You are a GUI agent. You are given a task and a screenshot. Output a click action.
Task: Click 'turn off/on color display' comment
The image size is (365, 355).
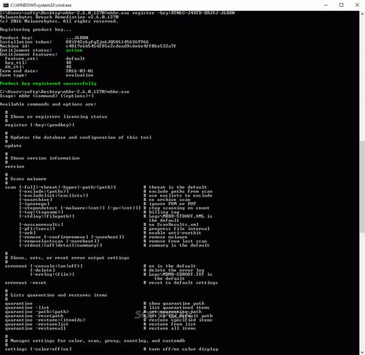pyautogui.click(x=184, y=349)
